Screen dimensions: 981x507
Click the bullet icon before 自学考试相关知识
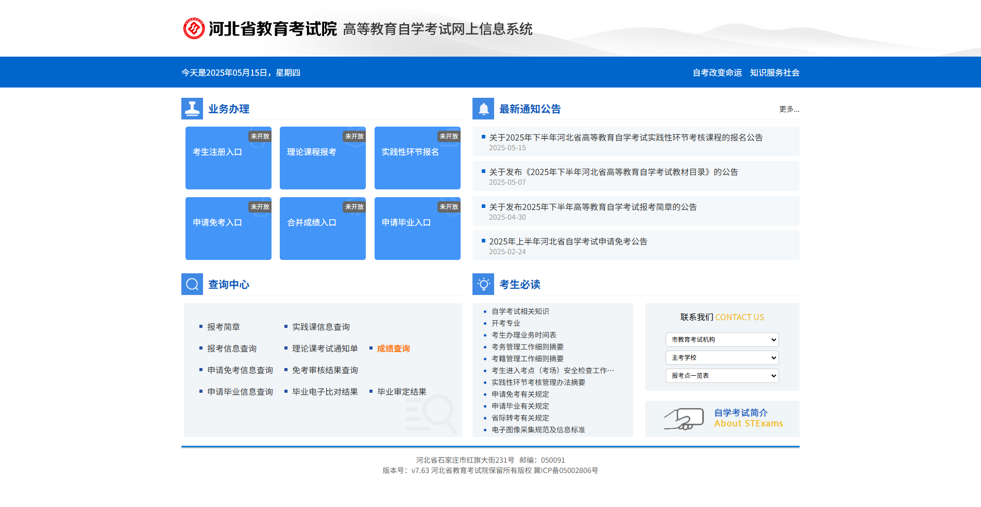(x=484, y=311)
